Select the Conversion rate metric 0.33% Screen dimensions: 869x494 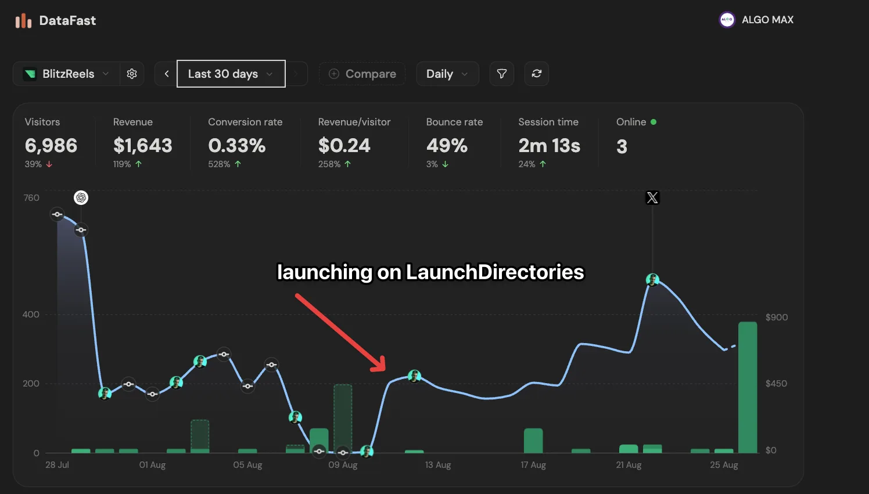[x=237, y=145]
